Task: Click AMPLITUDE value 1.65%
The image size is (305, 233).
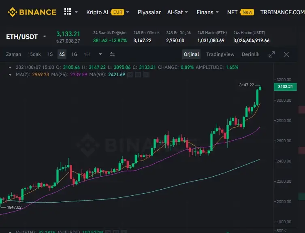Action: tap(232, 67)
